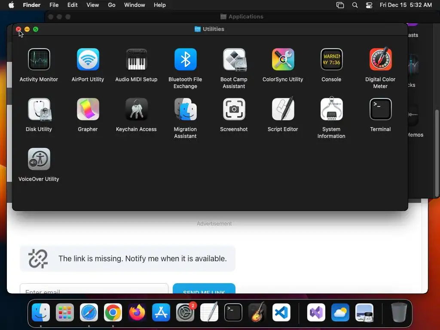Select the Disk Utility icon
The image size is (440, 330).
pos(39,109)
